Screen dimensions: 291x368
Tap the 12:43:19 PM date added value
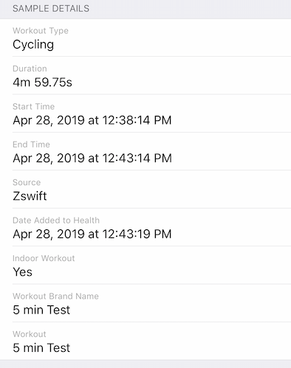point(137,234)
